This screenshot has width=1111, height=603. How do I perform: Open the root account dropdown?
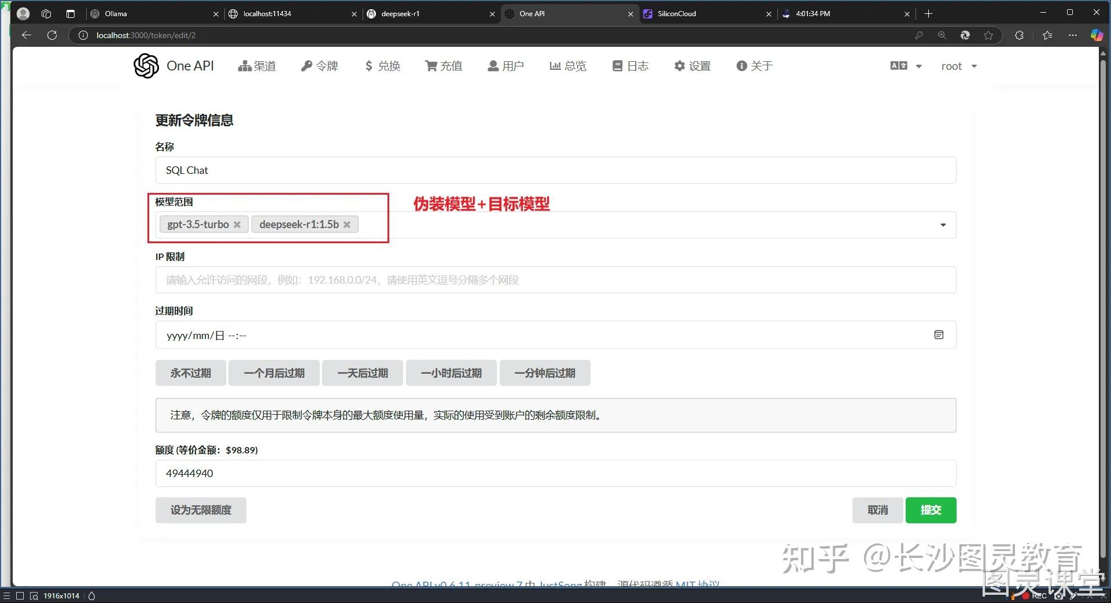pos(958,66)
